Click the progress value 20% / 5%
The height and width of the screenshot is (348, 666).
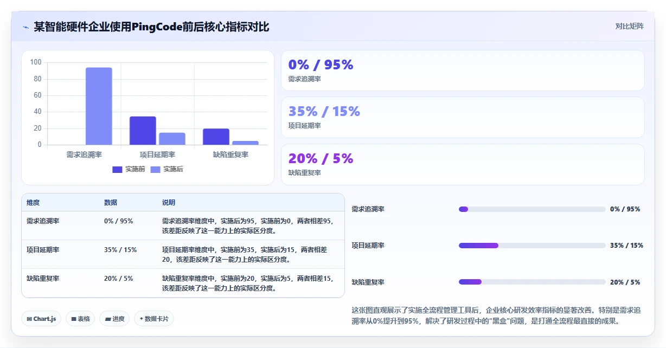[625, 282]
